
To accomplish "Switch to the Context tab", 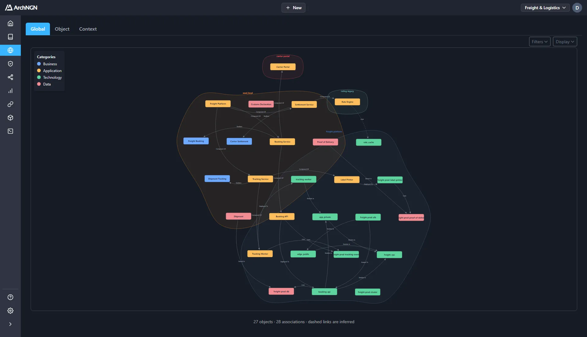I will tap(88, 29).
